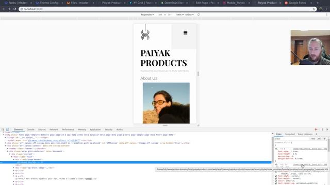Collapse the div class content node
330x185 pixels.
(9, 154)
